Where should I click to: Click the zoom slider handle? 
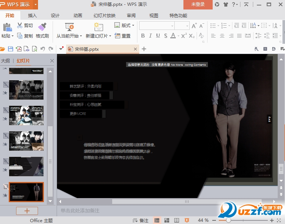click(228, 220)
